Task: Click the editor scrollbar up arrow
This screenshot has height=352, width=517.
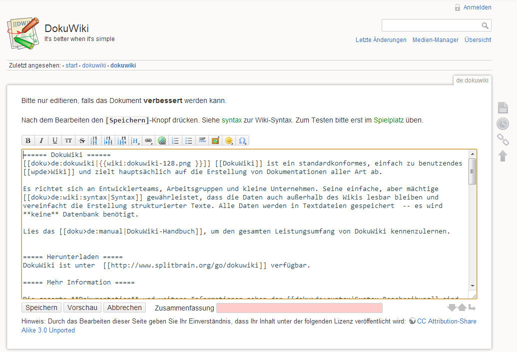Action: [473, 154]
